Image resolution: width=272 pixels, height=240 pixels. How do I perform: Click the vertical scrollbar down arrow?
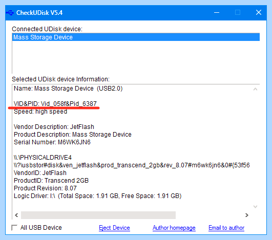coord(255,207)
